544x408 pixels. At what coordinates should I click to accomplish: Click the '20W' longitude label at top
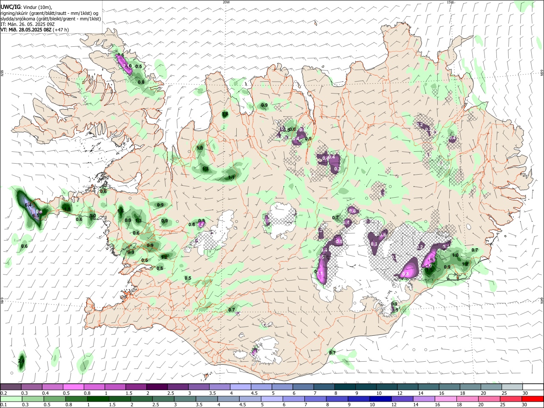tap(226, 2)
